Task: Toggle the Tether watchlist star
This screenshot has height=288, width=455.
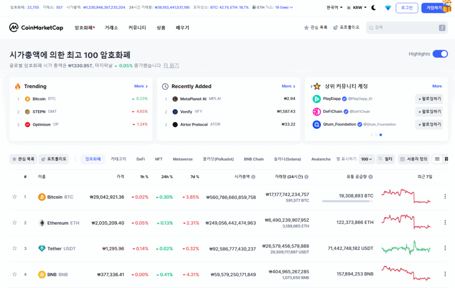Action: 15,248
